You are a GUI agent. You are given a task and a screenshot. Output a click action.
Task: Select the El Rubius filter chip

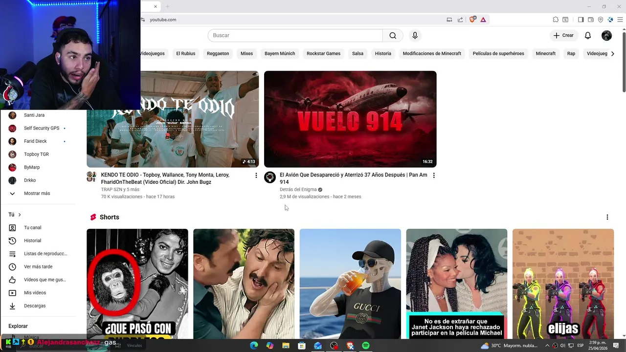tap(185, 53)
